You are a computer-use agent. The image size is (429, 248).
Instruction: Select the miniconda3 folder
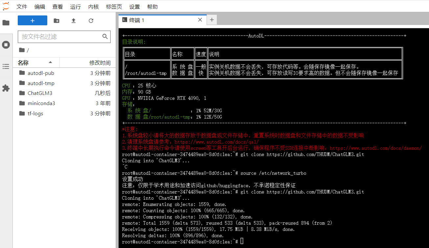tap(64, 103)
